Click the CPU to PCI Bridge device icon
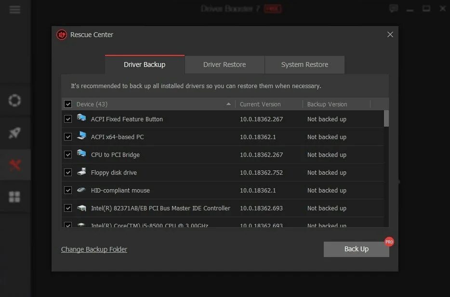Screen dimensions: 450x297 tap(81, 153)
